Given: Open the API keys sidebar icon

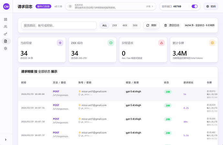Looking at the screenshot, I should (5, 34).
